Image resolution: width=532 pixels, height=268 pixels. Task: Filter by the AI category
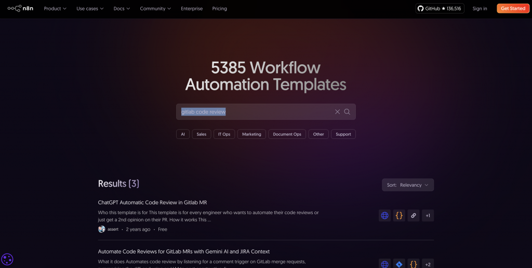click(183, 134)
